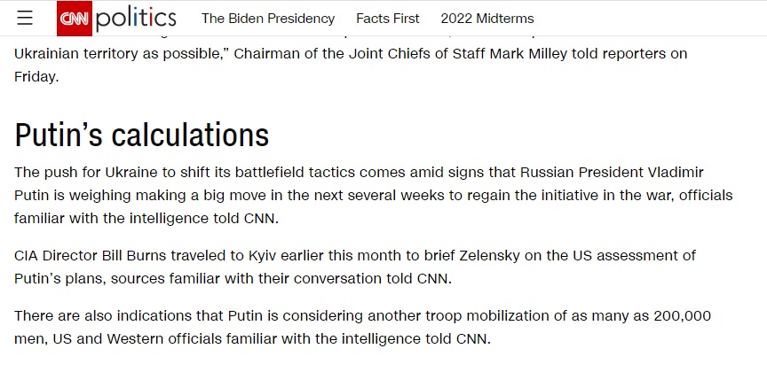Go to The Biden Presidency section
767x372 pixels.
click(x=268, y=19)
